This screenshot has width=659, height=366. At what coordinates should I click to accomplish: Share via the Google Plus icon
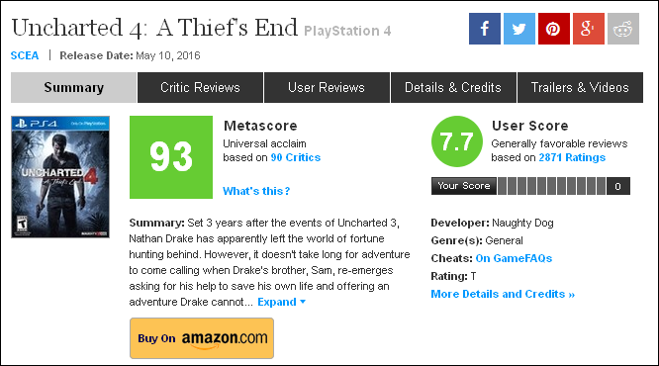point(589,29)
